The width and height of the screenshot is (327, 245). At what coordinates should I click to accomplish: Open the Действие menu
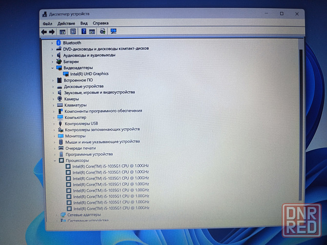pos(66,23)
